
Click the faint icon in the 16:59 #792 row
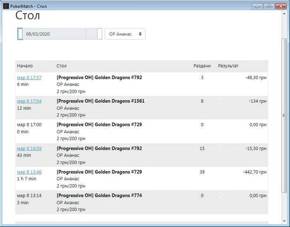click(x=220, y=147)
